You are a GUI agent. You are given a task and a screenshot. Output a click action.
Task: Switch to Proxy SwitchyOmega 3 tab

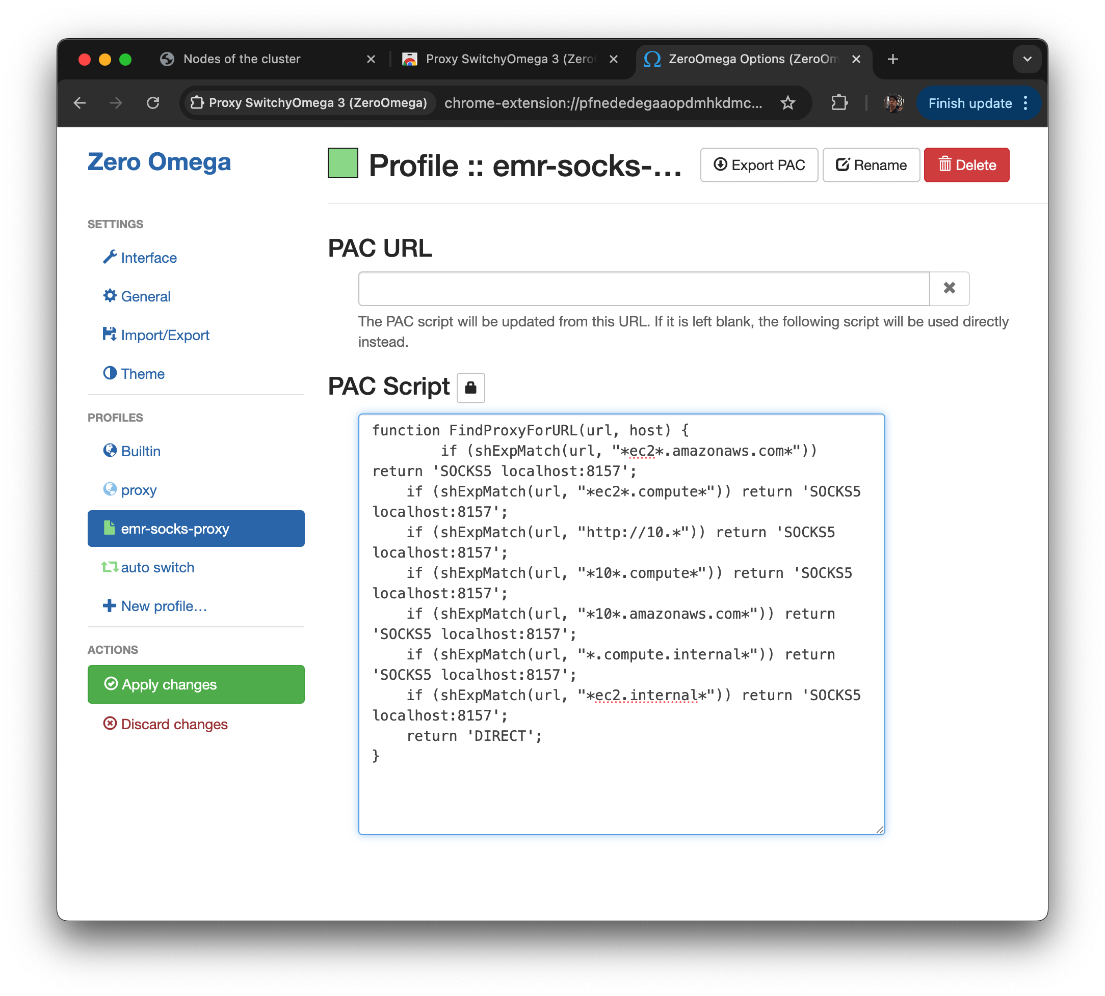tap(510, 59)
